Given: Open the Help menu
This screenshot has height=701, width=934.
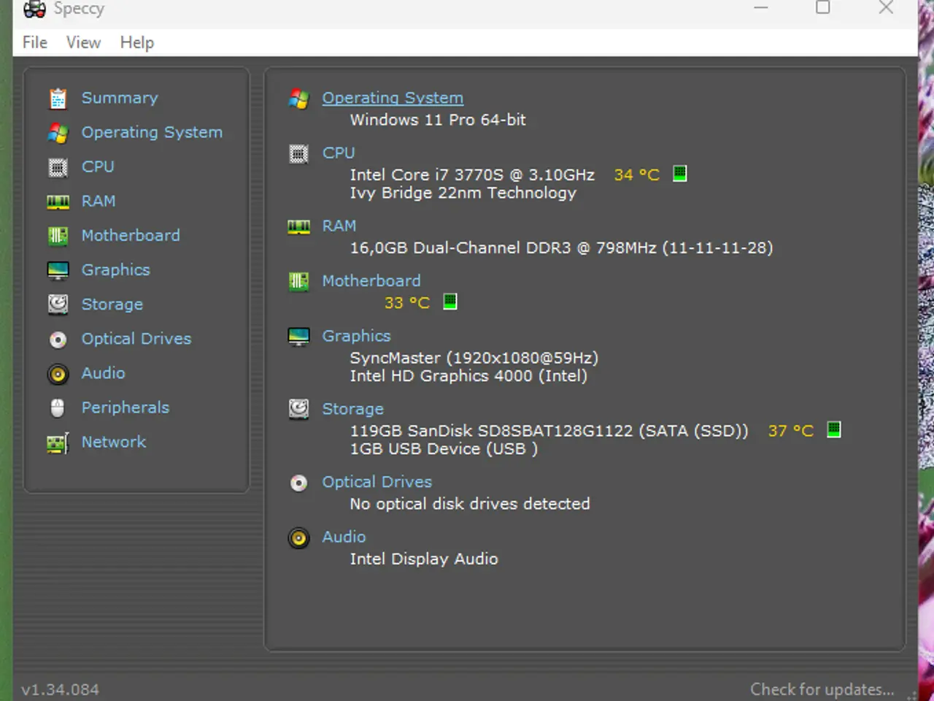Looking at the screenshot, I should [137, 42].
